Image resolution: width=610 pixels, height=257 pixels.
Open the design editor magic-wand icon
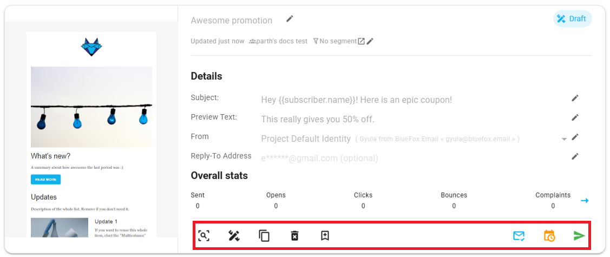(x=234, y=236)
